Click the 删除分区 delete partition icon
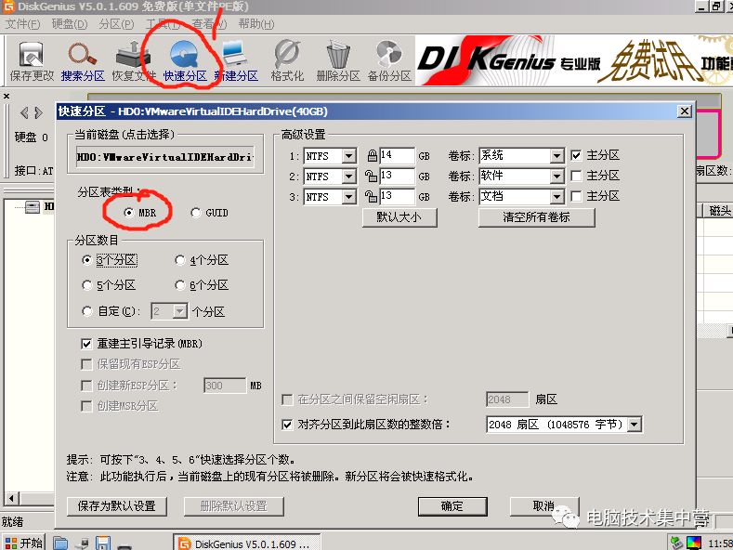The image size is (733, 550). [338, 61]
